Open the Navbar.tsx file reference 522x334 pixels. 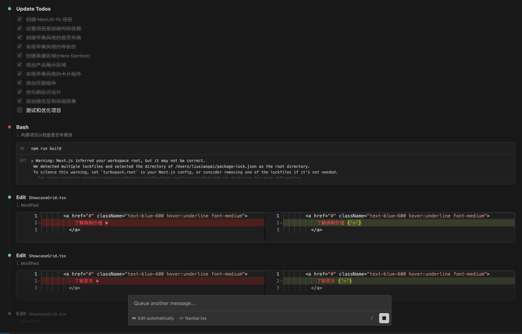[x=193, y=319]
